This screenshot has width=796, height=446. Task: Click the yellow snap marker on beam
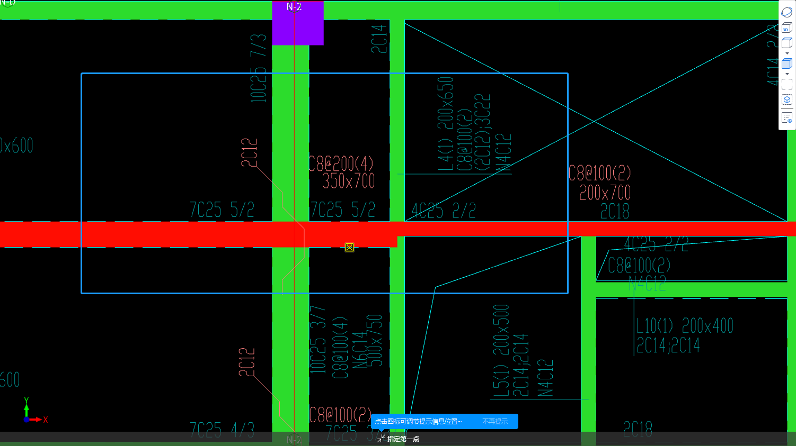pos(349,247)
